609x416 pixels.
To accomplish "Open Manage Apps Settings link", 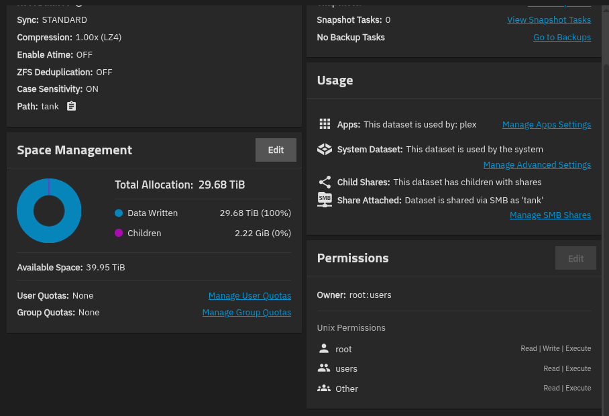I will point(546,125).
